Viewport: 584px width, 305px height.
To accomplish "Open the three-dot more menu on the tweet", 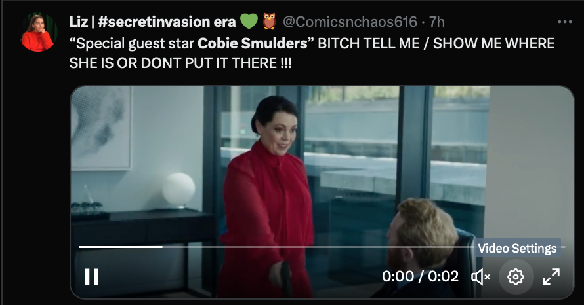I will (x=564, y=22).
